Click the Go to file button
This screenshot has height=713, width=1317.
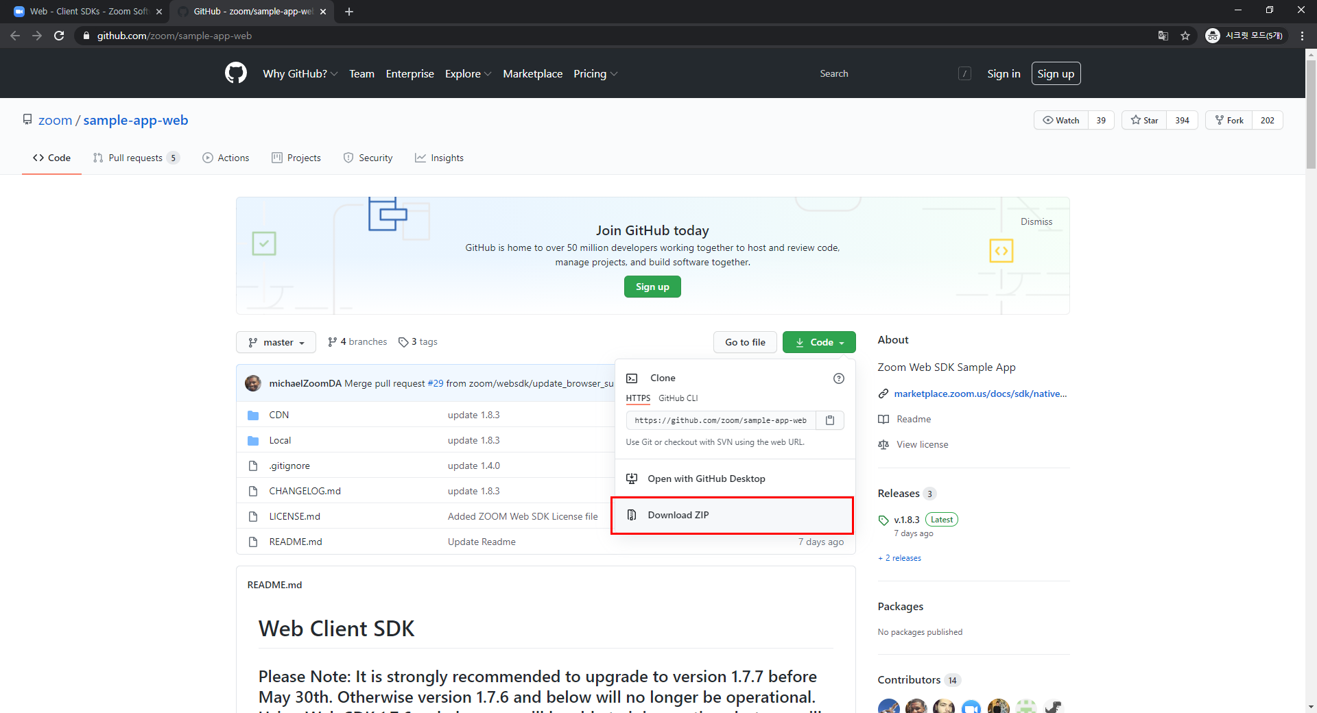point(745,342)
